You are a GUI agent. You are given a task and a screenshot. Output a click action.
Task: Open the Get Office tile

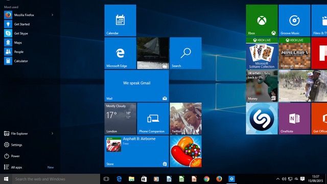[319, 119]
